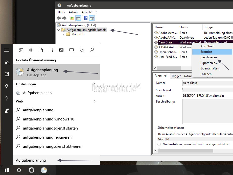Viewport: 233px width, 175px height.
Task: Toggle the action pane toolbar icon
Action: pyautogui.click(x=92, y=18)
